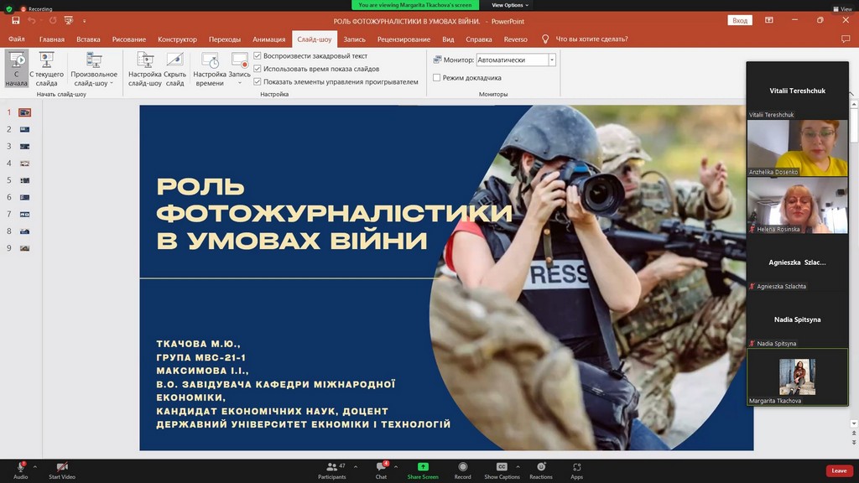859x483 pixels.
Task: Start slideshow from beginning icon
Action: click(16, 61)
